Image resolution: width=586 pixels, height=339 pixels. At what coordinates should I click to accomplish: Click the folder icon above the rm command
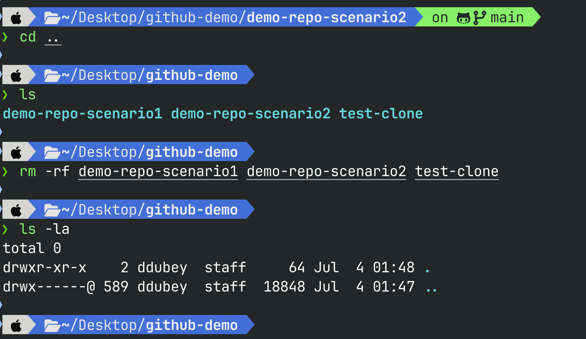pos(52,152)
